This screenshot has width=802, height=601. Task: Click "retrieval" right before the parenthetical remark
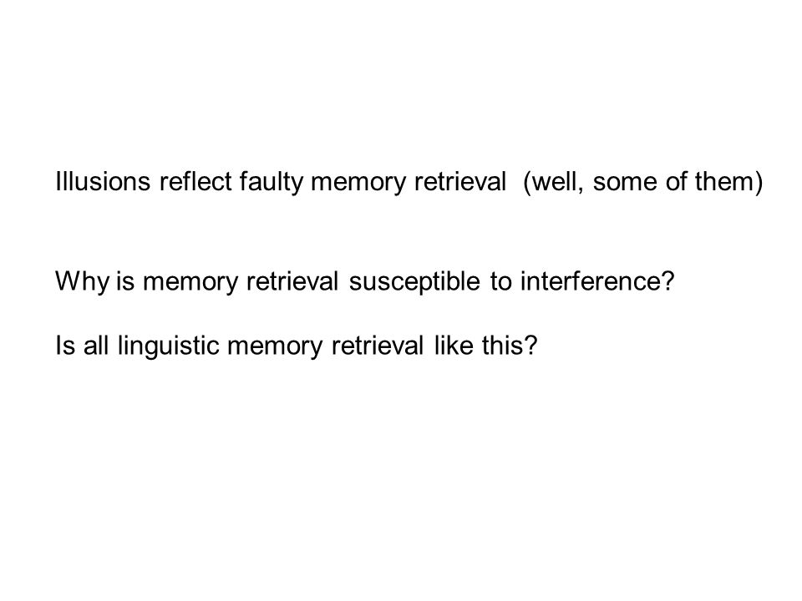(460, 181)
